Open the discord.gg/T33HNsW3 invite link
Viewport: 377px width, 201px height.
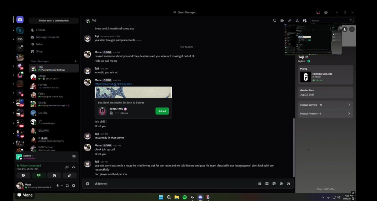tap(113, 84)
